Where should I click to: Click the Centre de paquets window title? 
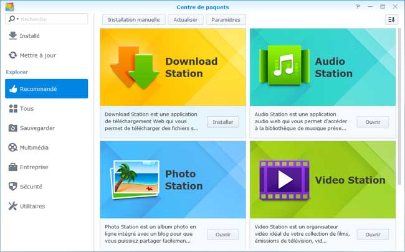pos(202,7)
